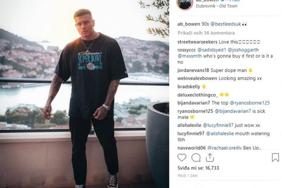Open @lucyfinnie97 mention
This screenshot has height=188, width=282.
tap(218, 125)
